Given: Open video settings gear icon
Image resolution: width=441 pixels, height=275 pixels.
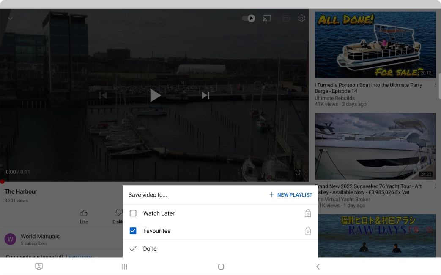Looking at the screenshot, I should point(301,18).
